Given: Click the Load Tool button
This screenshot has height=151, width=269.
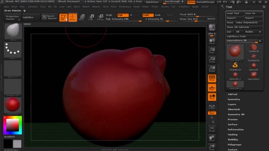Looking at the screenshot, I should pos(235,13).
